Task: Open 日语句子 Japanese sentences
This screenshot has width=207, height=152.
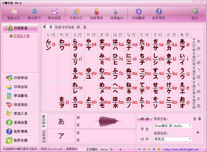Action: point(77,14)
